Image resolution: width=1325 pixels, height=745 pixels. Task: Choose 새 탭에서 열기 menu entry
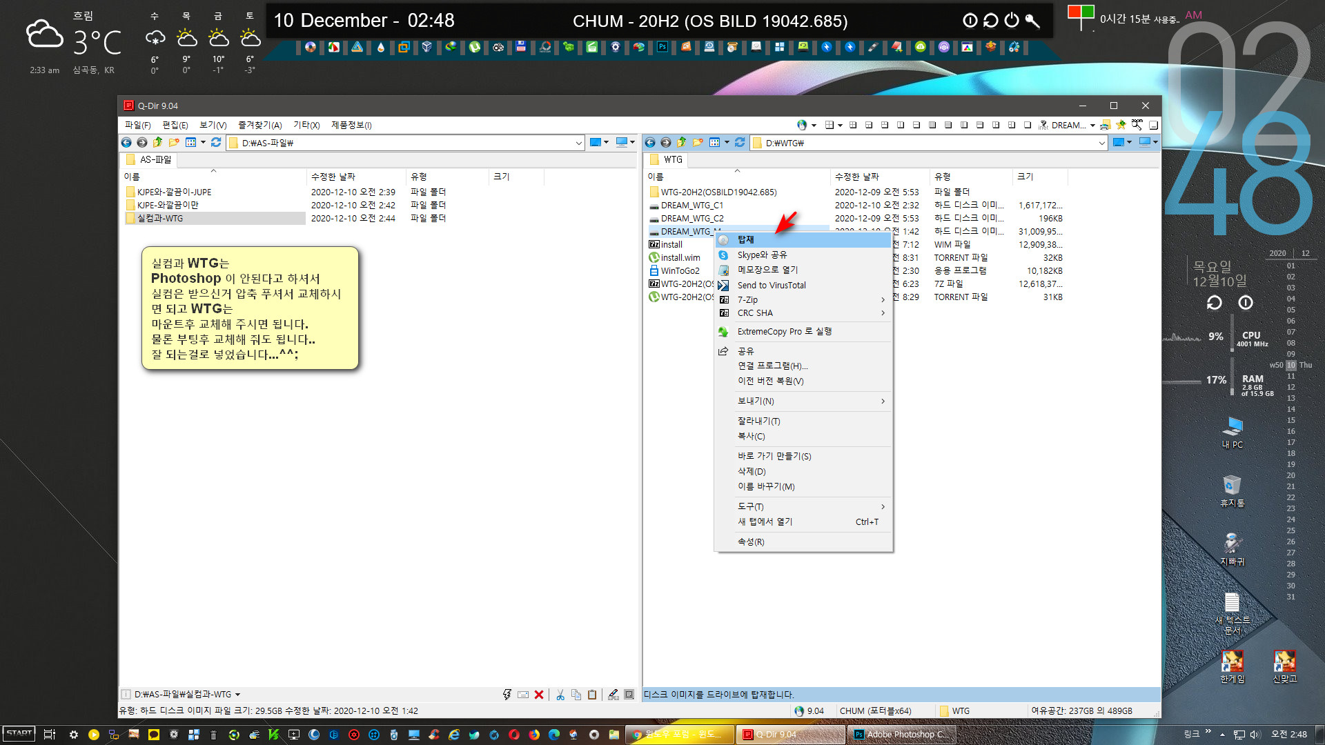[803, 522]
